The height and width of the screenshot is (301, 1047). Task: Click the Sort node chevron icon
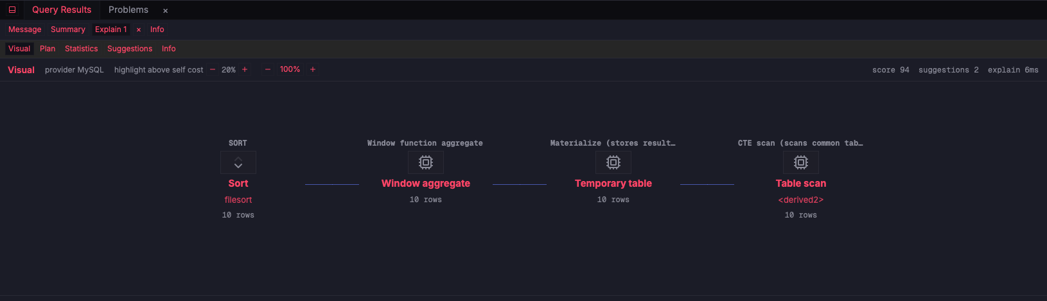238,162
